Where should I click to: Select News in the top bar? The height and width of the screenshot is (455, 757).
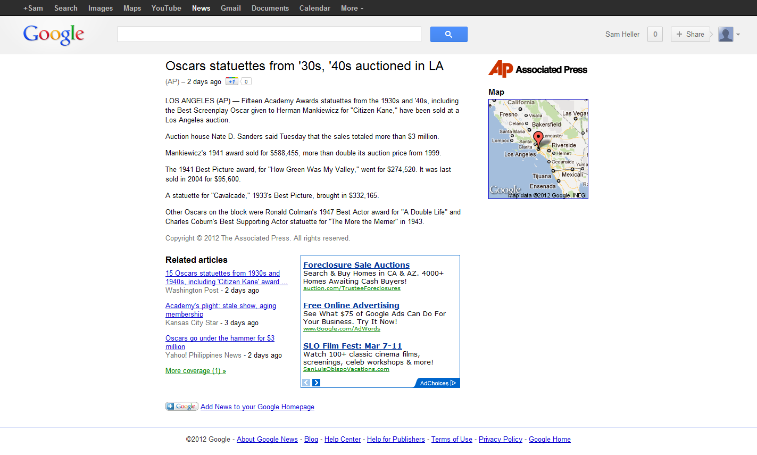201,8
